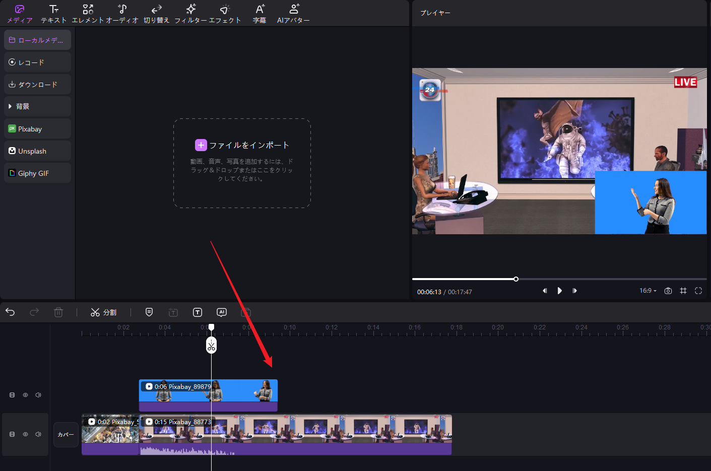The image size is (711, 471).
Task: Click the marker shield icon in toolbar
Action: [149, 312]
